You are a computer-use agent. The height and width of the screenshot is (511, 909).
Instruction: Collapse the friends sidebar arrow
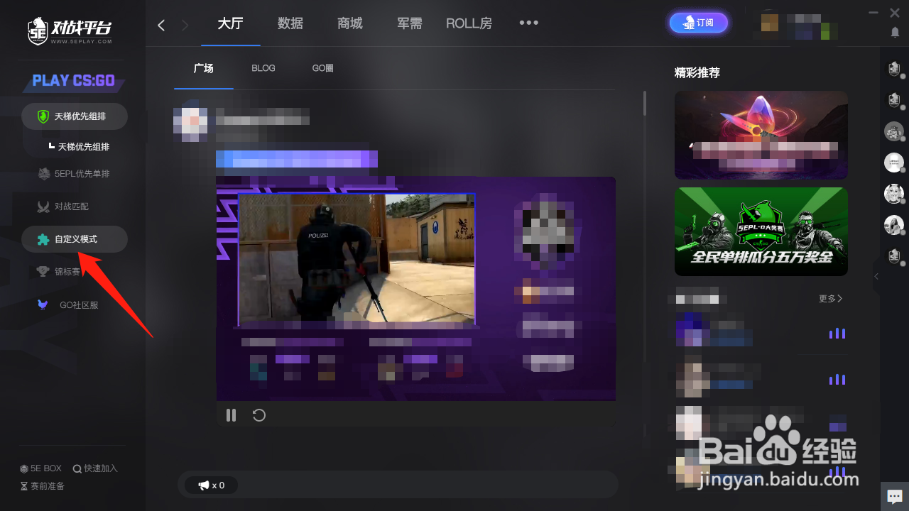[876, 276]
